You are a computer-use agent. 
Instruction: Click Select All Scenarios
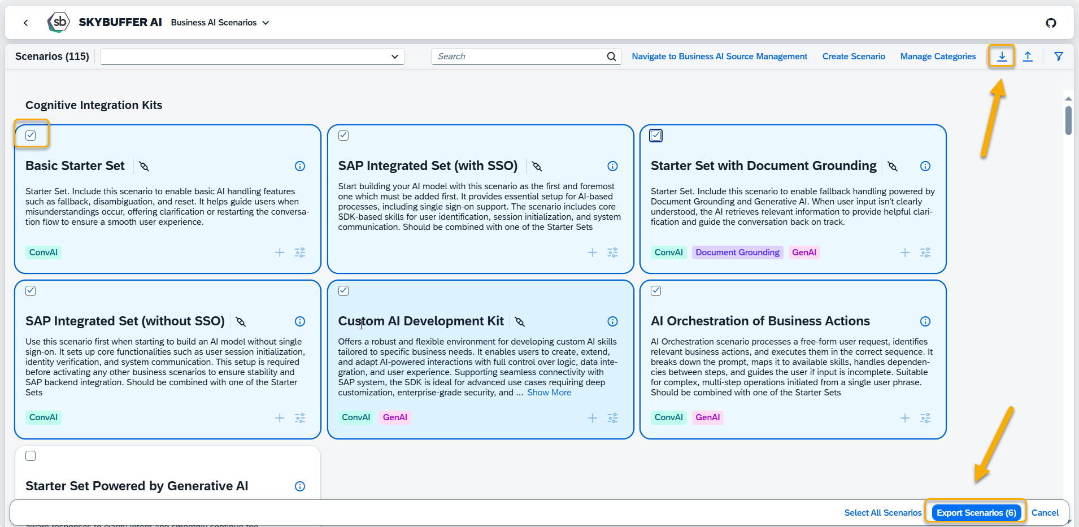[x=883, y=513]
